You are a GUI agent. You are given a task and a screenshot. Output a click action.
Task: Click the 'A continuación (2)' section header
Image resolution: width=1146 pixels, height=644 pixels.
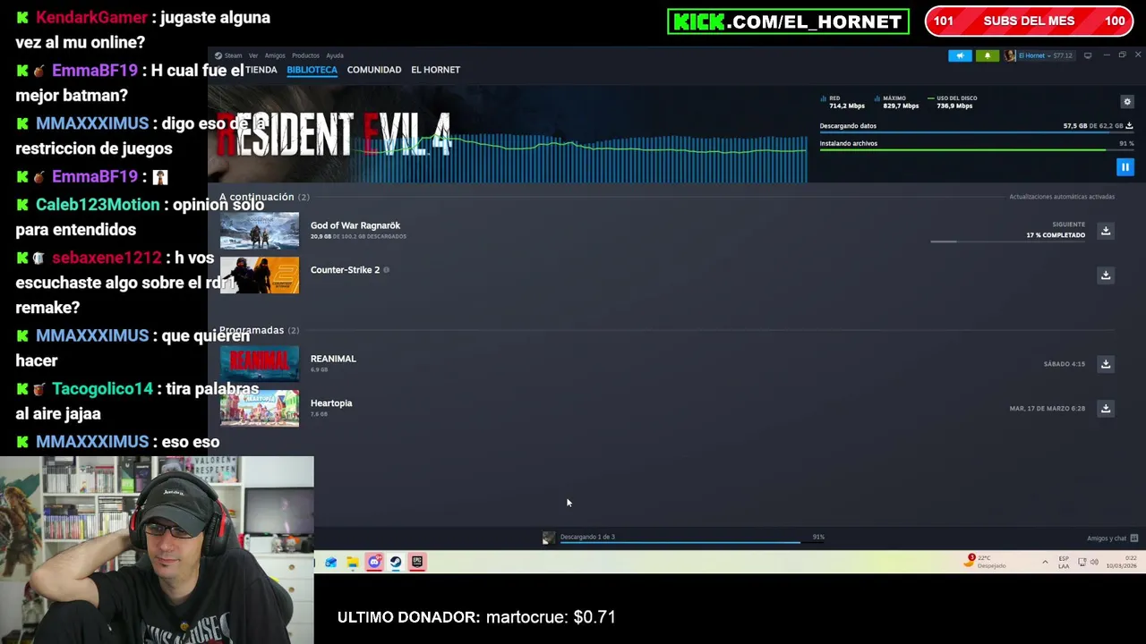click(x=264, y=197)
